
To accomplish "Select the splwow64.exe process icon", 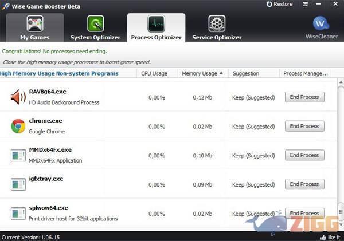I will coord(18,213).
